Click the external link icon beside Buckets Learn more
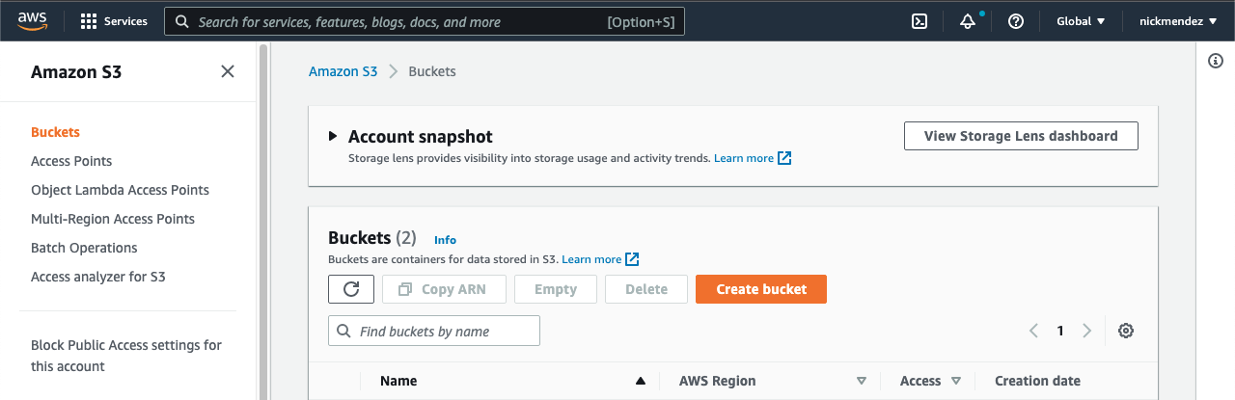The width and height of the screenshot is (1235, 400). pos(632,259)
